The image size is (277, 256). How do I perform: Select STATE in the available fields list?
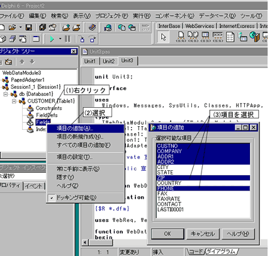point(203,173)
